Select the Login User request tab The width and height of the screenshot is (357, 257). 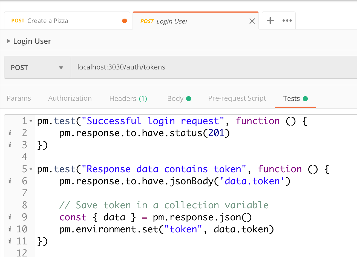(195, 21)
